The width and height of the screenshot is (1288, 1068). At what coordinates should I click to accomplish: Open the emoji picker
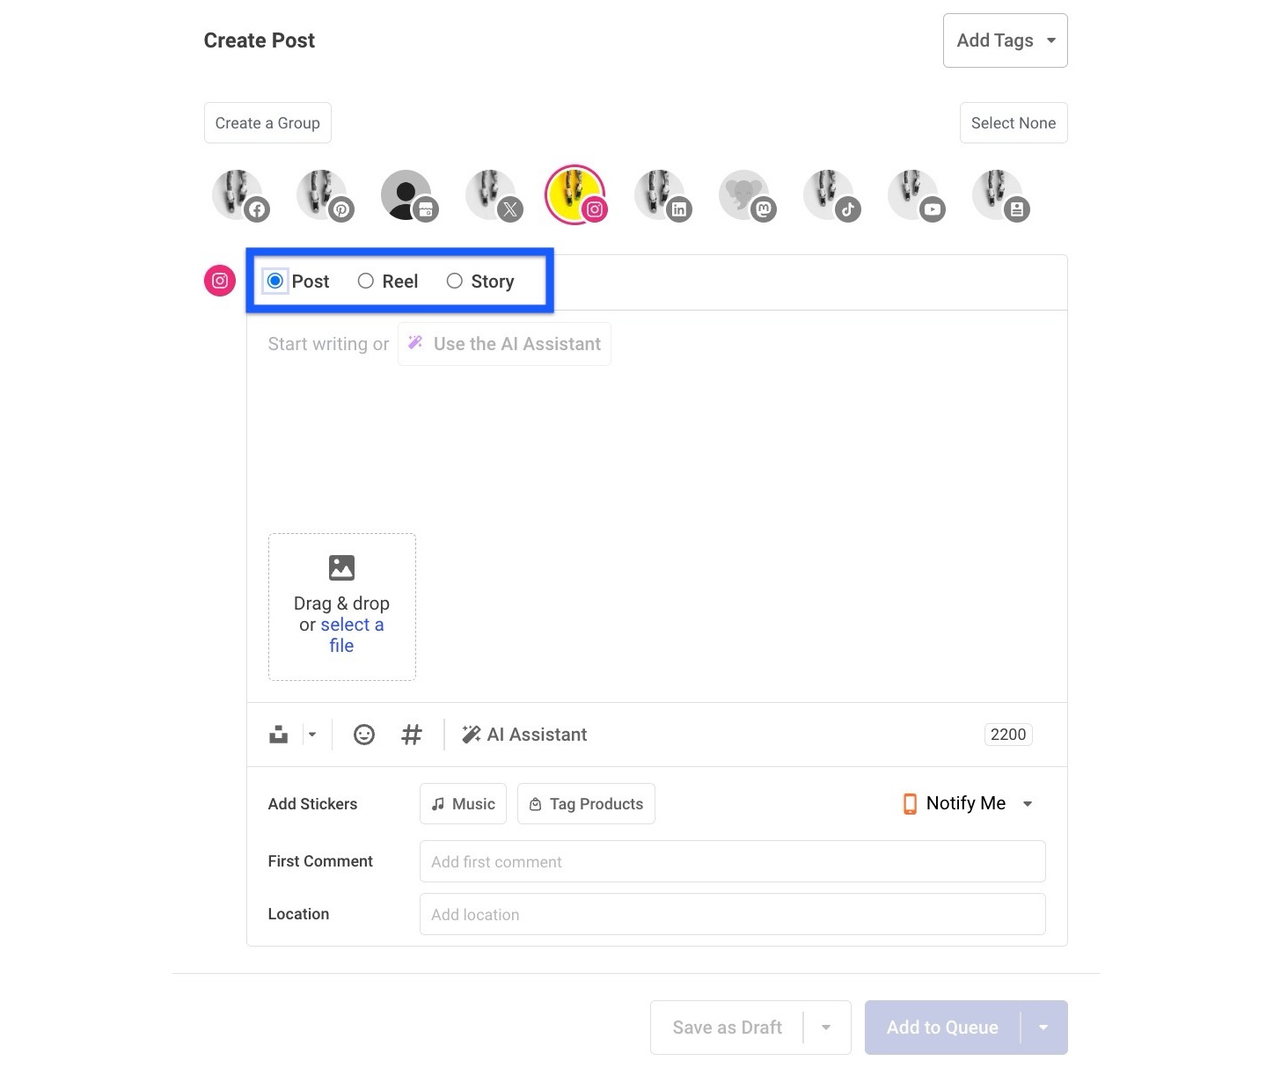pos(363,735)
